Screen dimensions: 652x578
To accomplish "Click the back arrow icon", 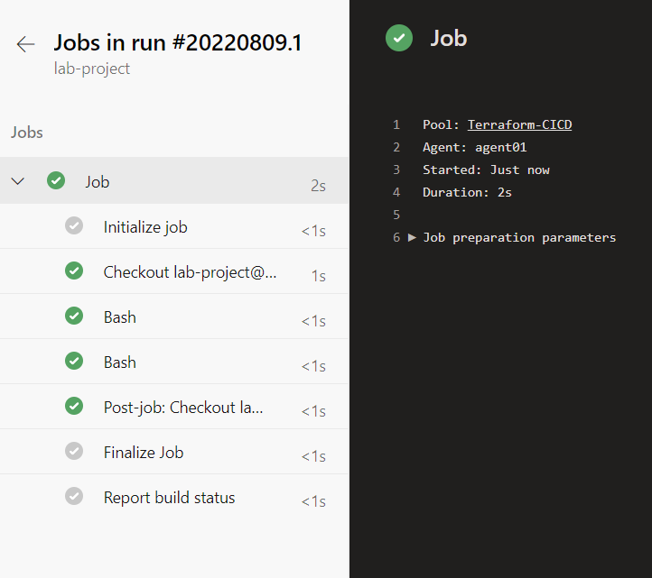I will click(x=25, y=44).
